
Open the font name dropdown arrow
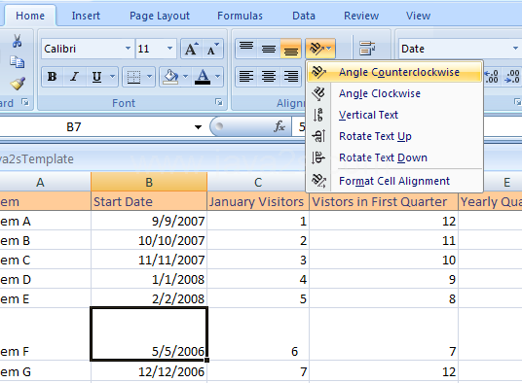point(129,49)
